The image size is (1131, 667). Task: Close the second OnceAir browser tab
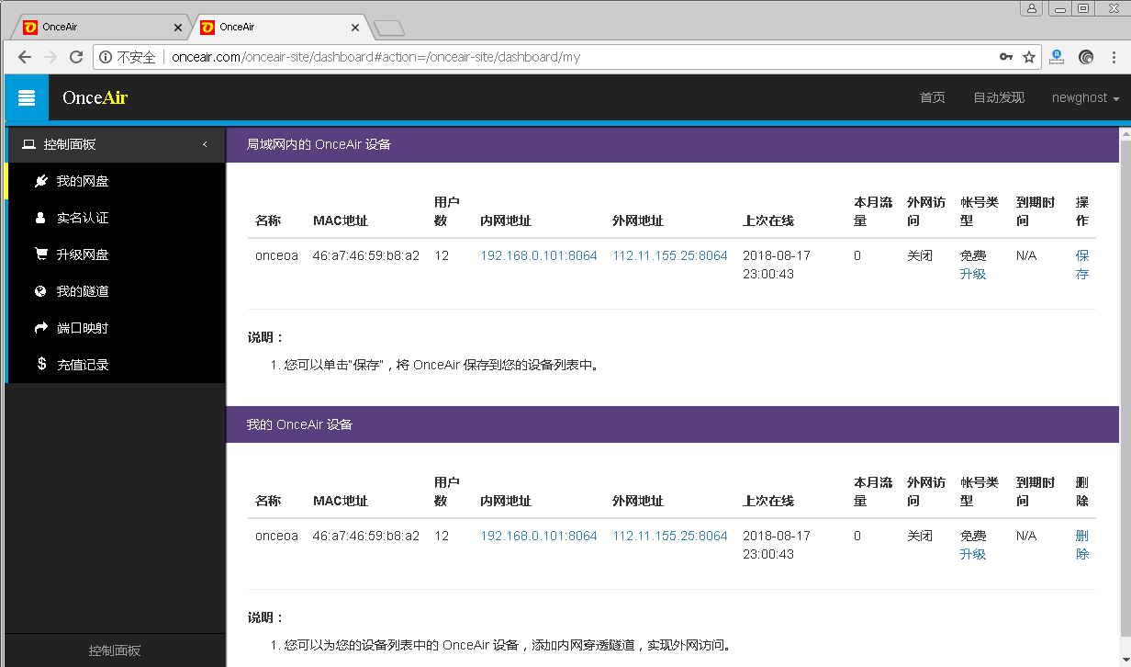point(355,28)
